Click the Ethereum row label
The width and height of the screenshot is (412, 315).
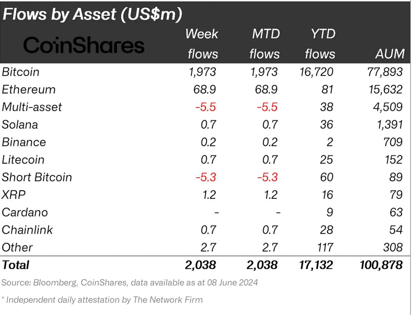(29, 90)
